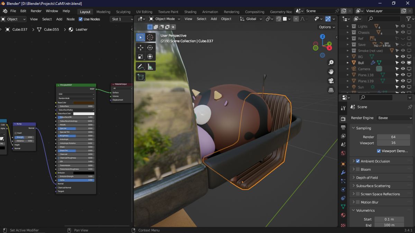Open the Render properties tab
The height and width of the screenshot is (233, 415).
pyautogui.click(x=343, y=119)
